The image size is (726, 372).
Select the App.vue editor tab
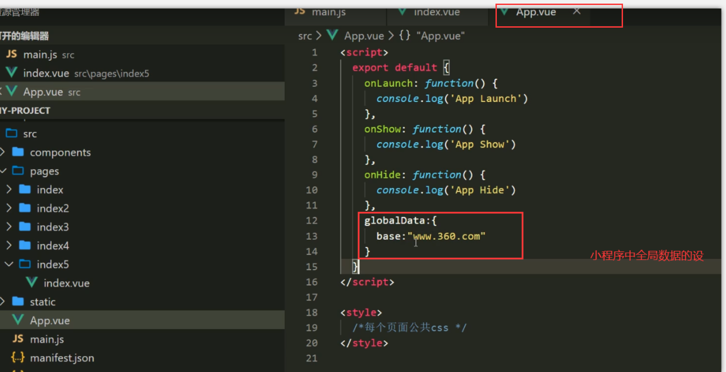[x=536, y=12]
